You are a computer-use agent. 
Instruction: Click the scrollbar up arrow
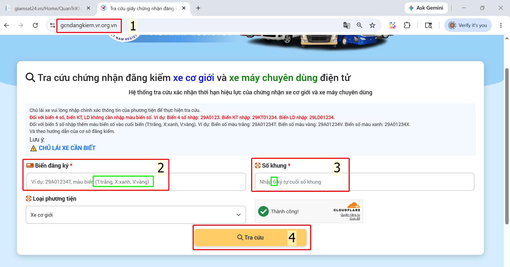[x=507, y=38]
